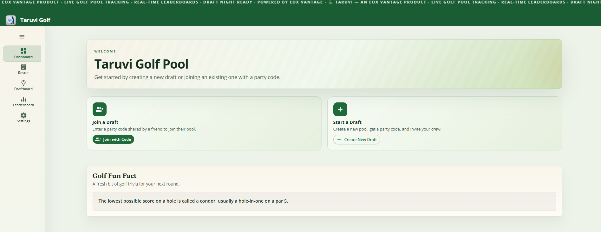Viewport: 601px width, 232px height.
Task: Click 'A fresh bit of golf trivia' subtitle
Action: tap(136, 184)
